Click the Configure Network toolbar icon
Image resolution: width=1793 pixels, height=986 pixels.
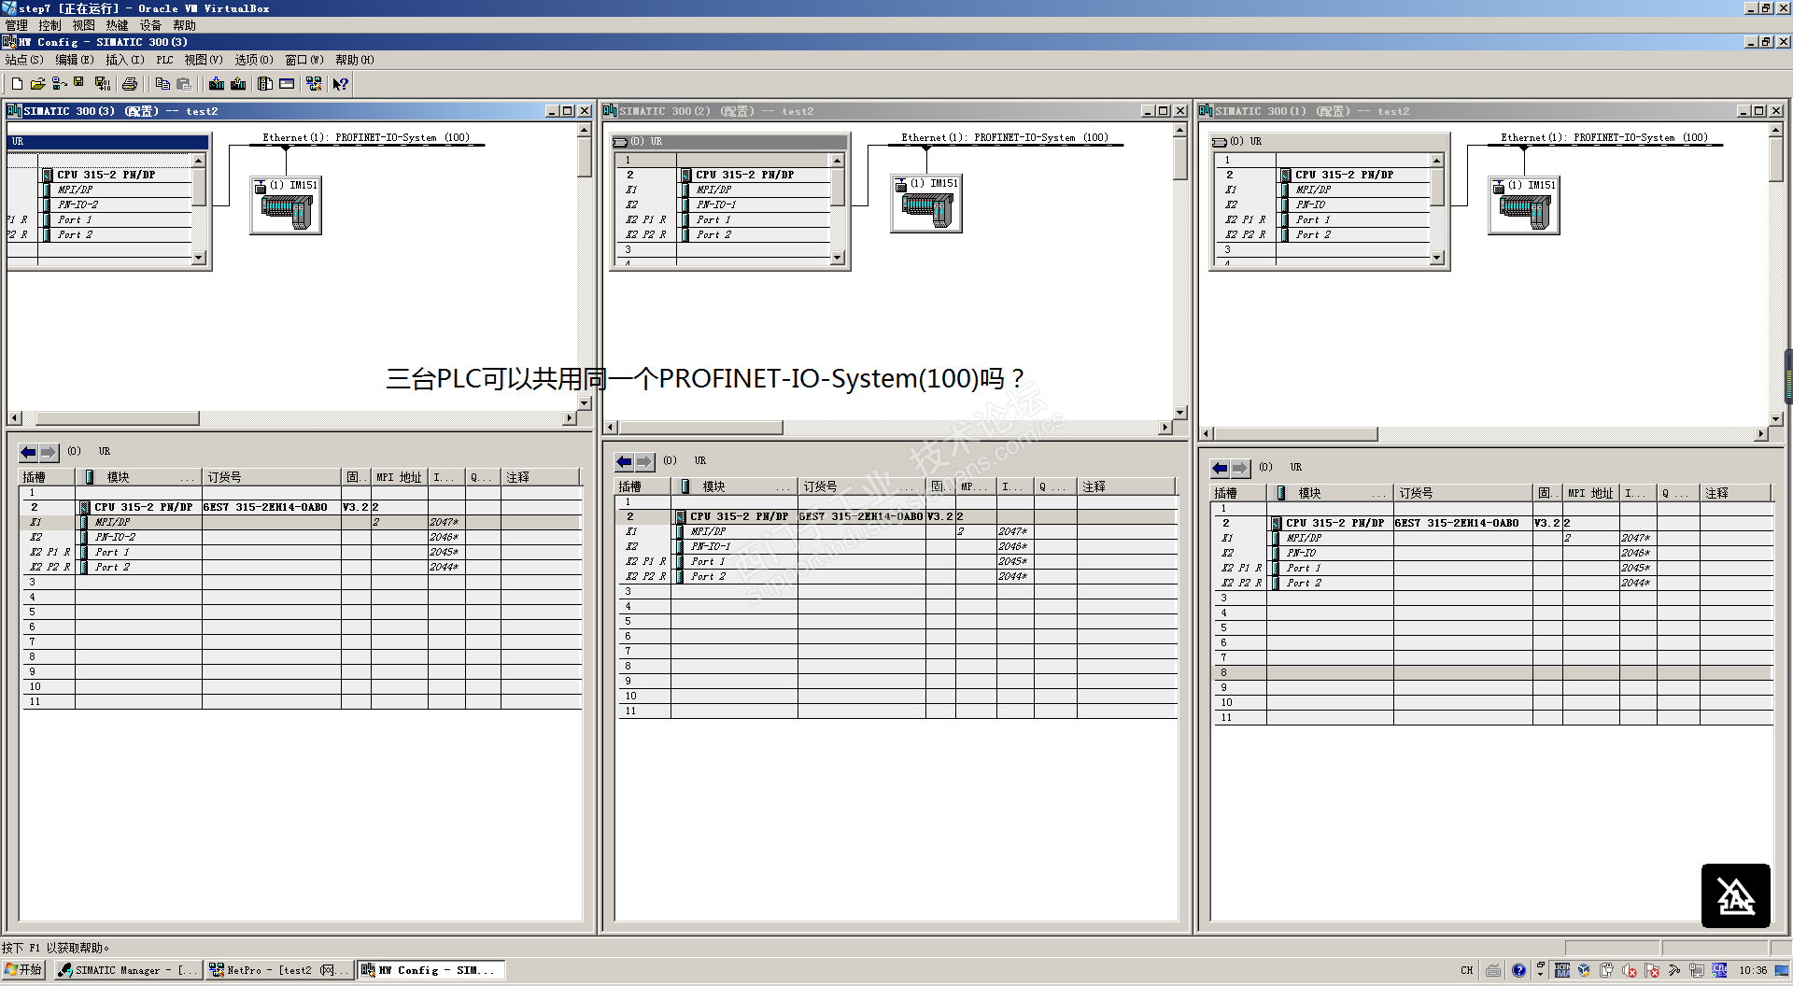coord(314,84)
